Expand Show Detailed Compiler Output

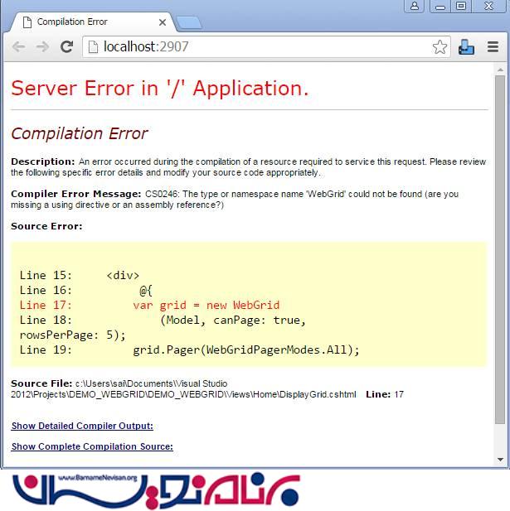click(x=82, y=426)
